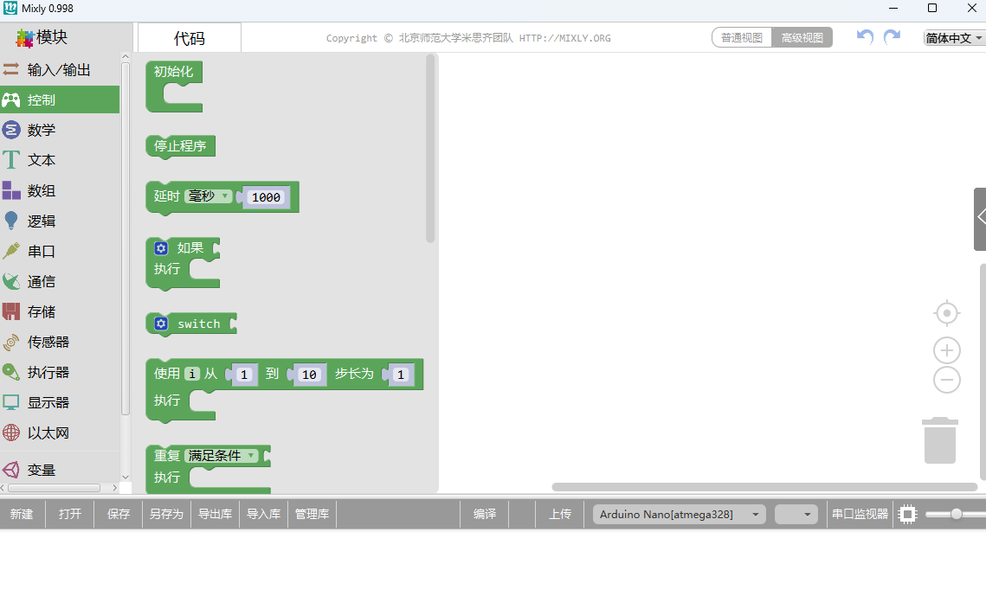The image size is (986, 609).
Task: Click the 1000 value field in delay block
Action: [x=266, y=197]
